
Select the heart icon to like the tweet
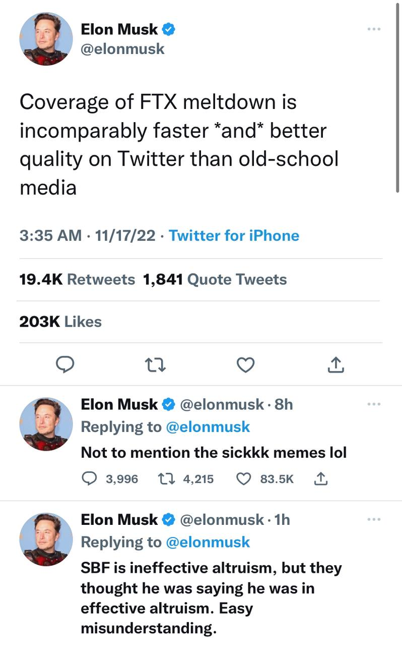[245, 364]
